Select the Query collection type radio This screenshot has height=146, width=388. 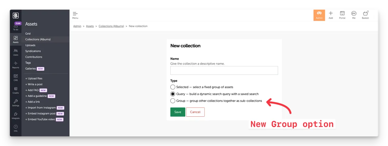[x=173, y=94]
